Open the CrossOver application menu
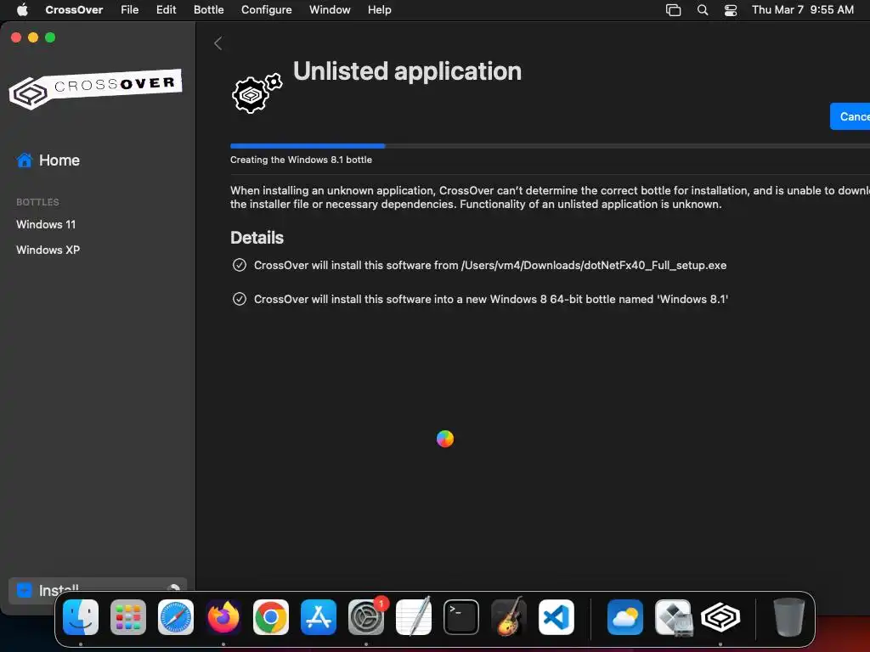Viewport: 870px width, 652px height. 74,9
